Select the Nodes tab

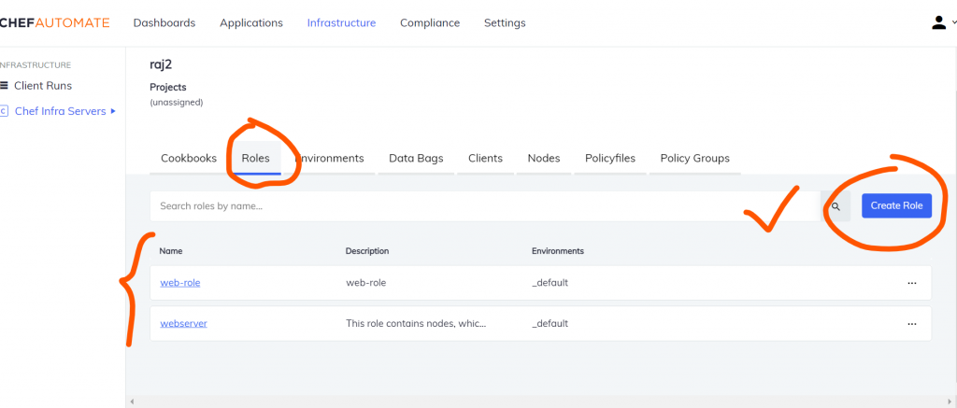[544, 158]
